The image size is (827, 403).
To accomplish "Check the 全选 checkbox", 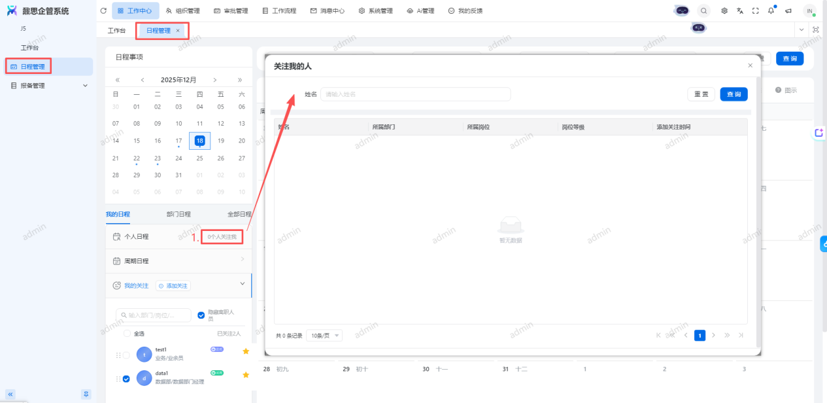I will (x=127, y=334).
